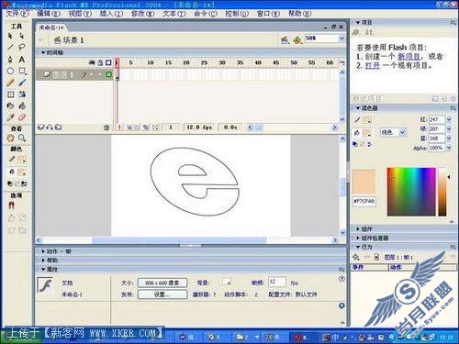Open the 纯色 fill style dropdown
The image size is (459, 344).
coord(403,132)
